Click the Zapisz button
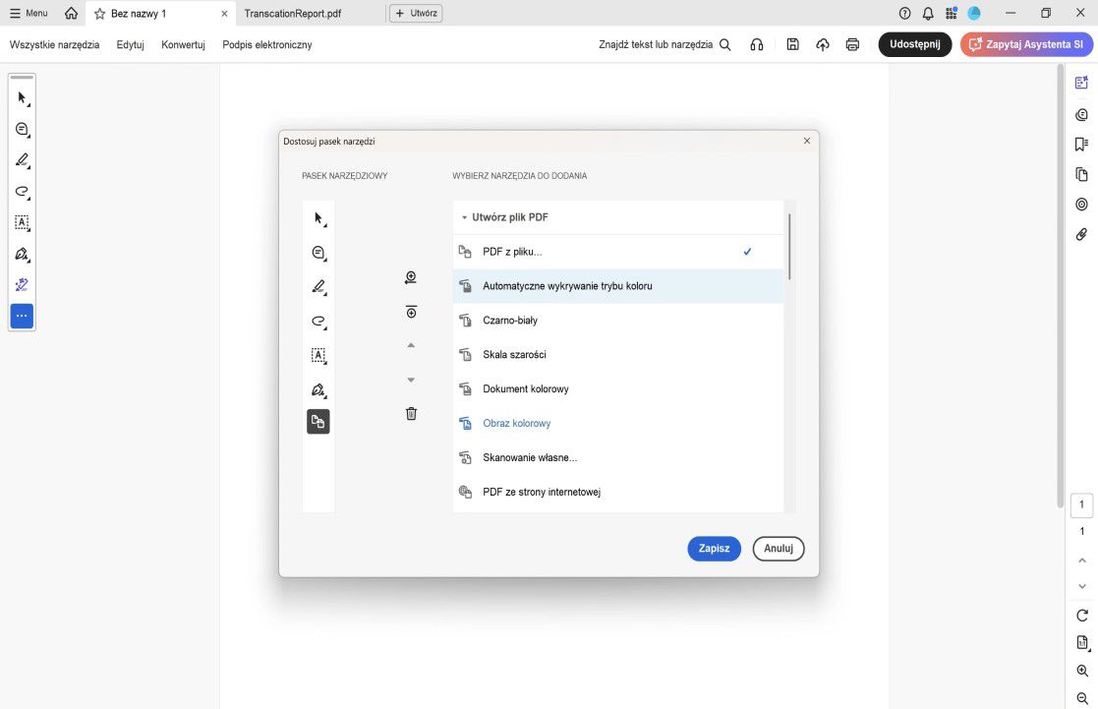Viewport: 1098px width, 709px height. coord(715,549)
